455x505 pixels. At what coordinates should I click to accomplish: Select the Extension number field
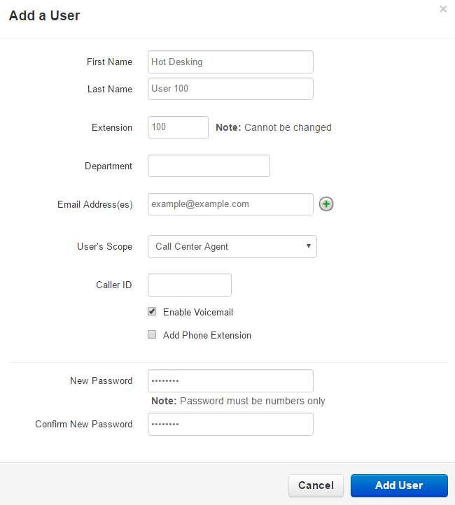click(x=178, y=127)
